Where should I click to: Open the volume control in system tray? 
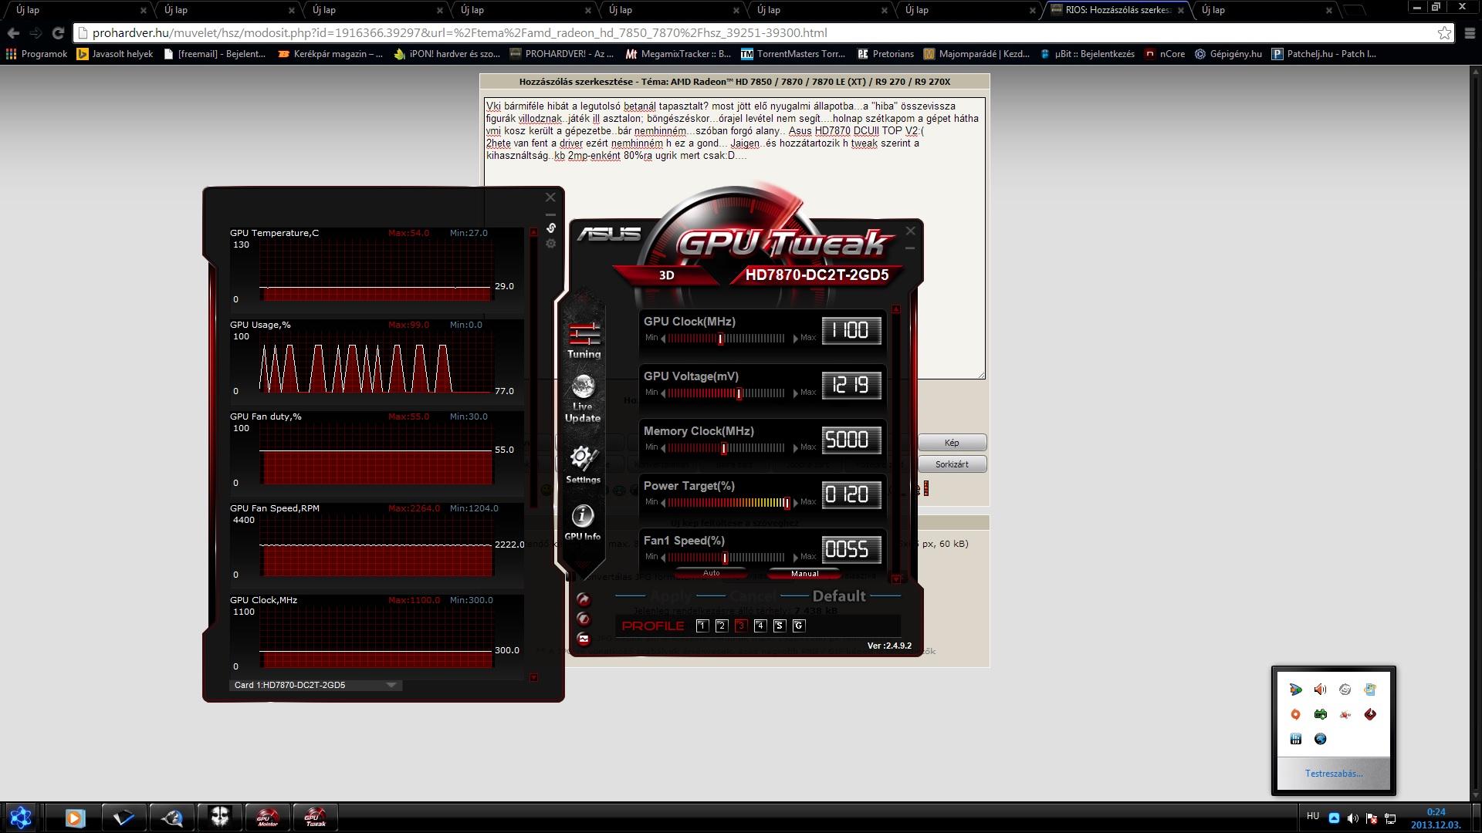click(1353, 818)
